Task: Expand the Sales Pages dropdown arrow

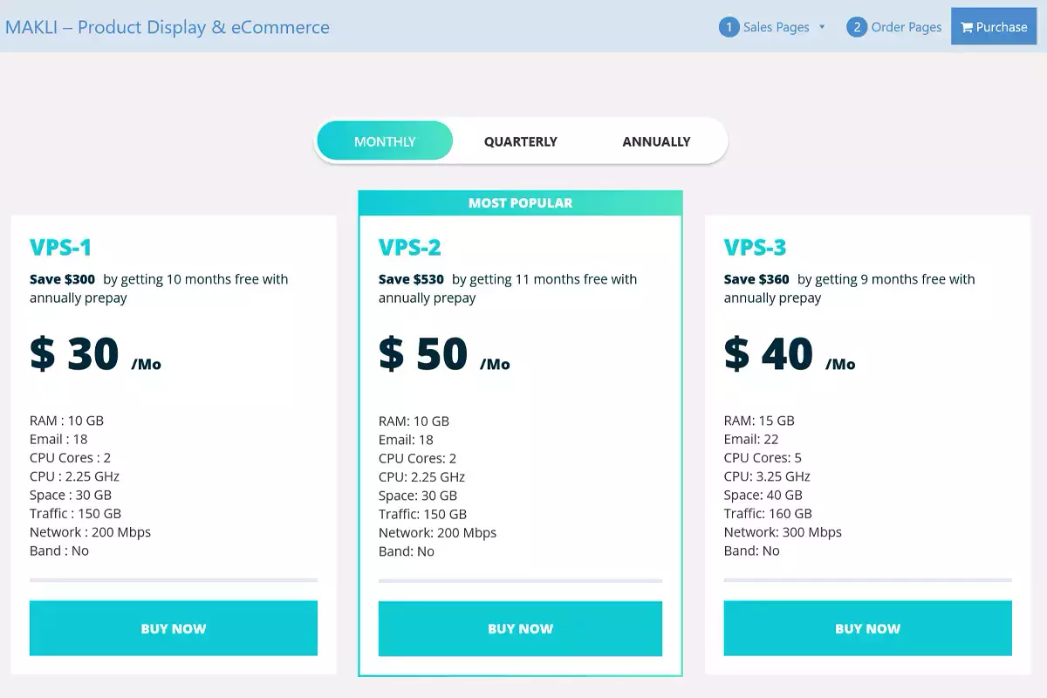Action: (x=822, y=27)
